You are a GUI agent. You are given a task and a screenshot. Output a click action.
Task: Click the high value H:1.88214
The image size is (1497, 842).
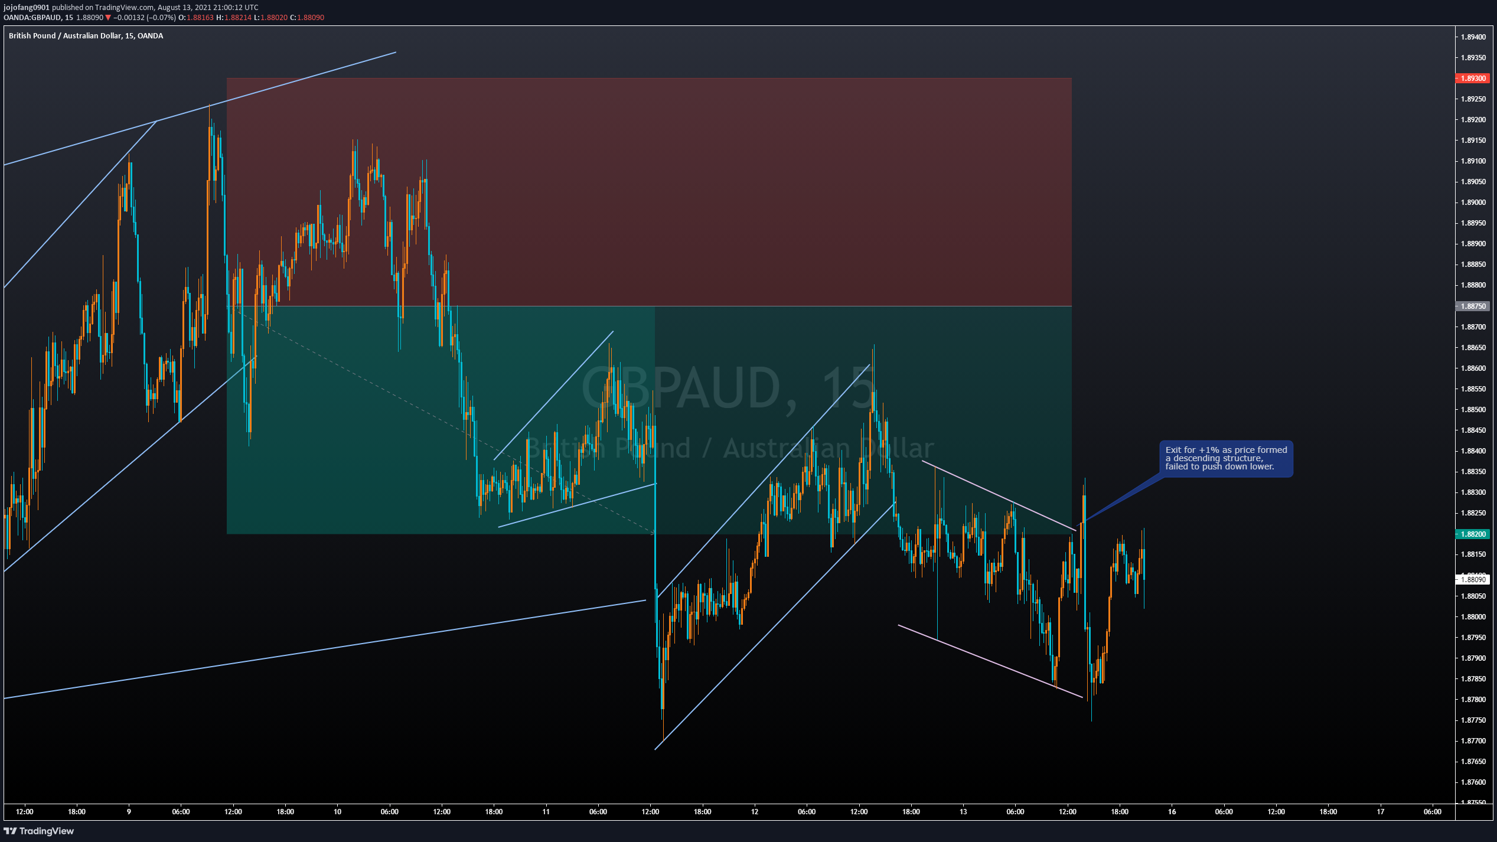(234, 18)
